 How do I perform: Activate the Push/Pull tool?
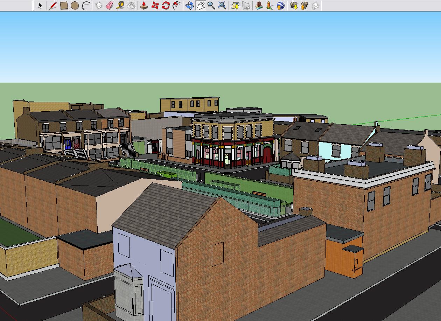[143, 6]
